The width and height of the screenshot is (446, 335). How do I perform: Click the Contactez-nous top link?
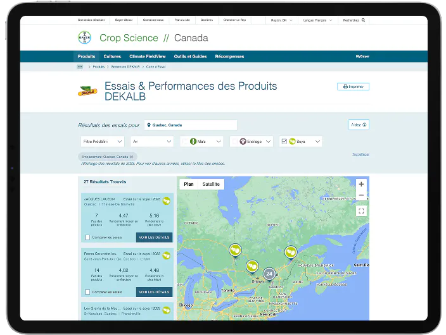(153, 20)
